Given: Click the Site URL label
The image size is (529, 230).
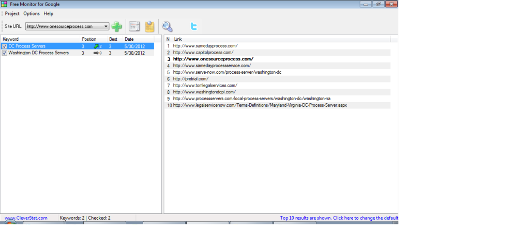Looking at the screenshot, I should pyautogui.click(x=13, y=26).
